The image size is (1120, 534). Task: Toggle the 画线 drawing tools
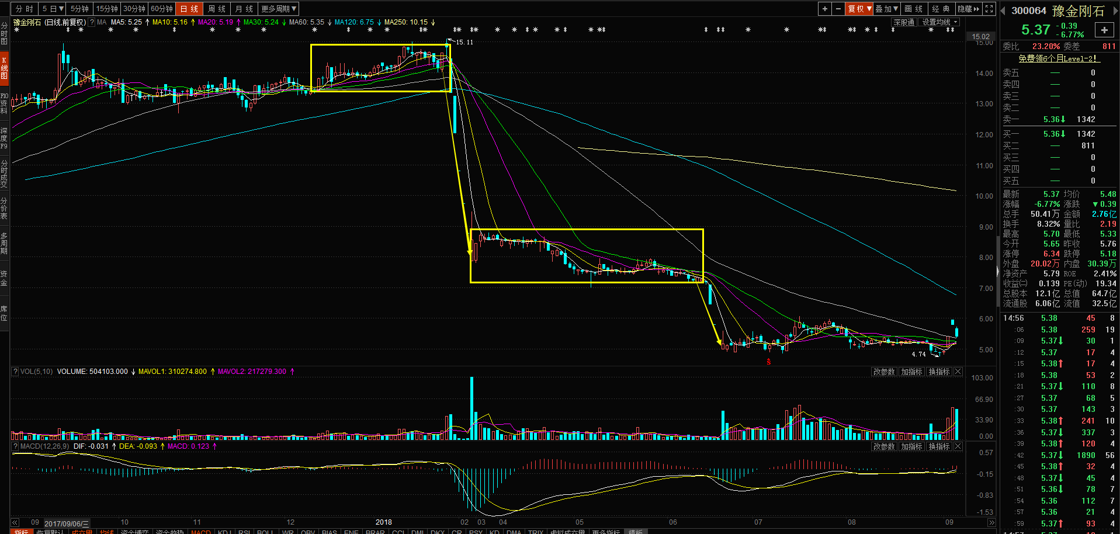coord(913,9)
